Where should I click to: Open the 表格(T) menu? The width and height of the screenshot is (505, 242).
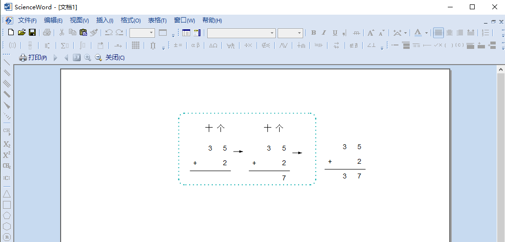pos(157,21)
